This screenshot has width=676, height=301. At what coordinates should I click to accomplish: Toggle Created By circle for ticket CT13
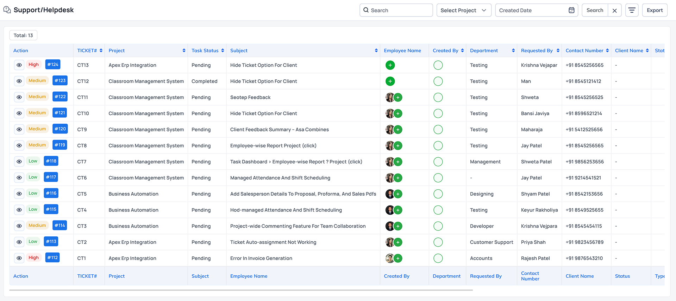pyautogui.click(x=438, y=65)
